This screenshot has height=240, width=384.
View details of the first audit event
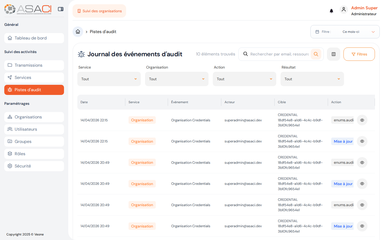pos(362,120)
